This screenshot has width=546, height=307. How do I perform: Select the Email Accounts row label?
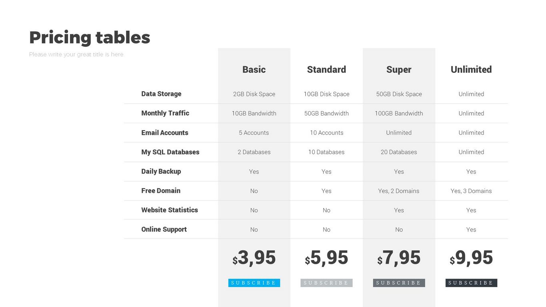tap(165, 133)
